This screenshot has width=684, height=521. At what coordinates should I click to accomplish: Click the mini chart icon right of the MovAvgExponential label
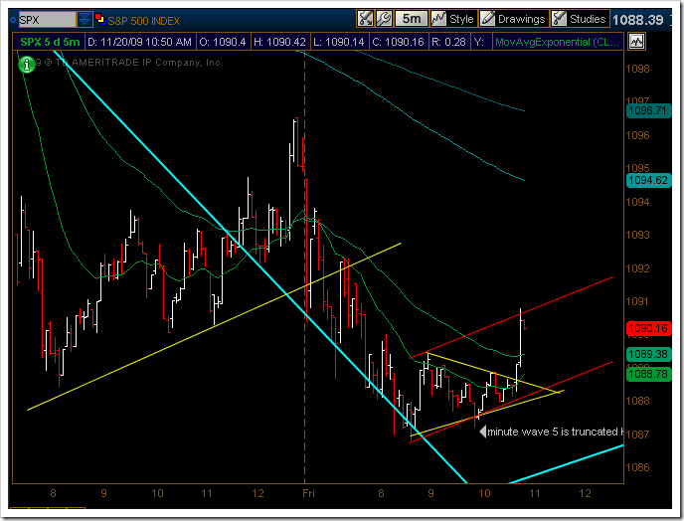coord(636,42)
